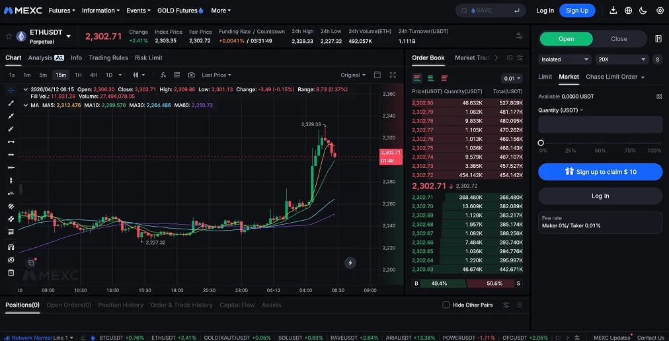Image resolution: width=669 pixels, height=341 pixels.
Task: Switch to the Close order mode
Action: 619,39
